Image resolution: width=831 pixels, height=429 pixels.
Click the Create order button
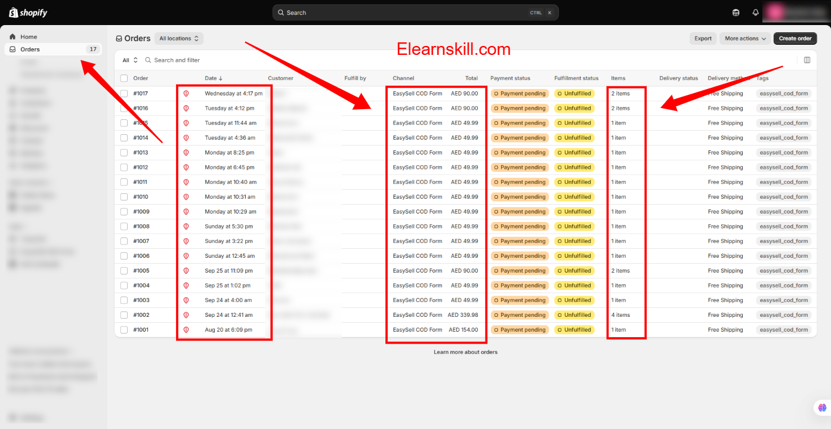pos(795,38)
